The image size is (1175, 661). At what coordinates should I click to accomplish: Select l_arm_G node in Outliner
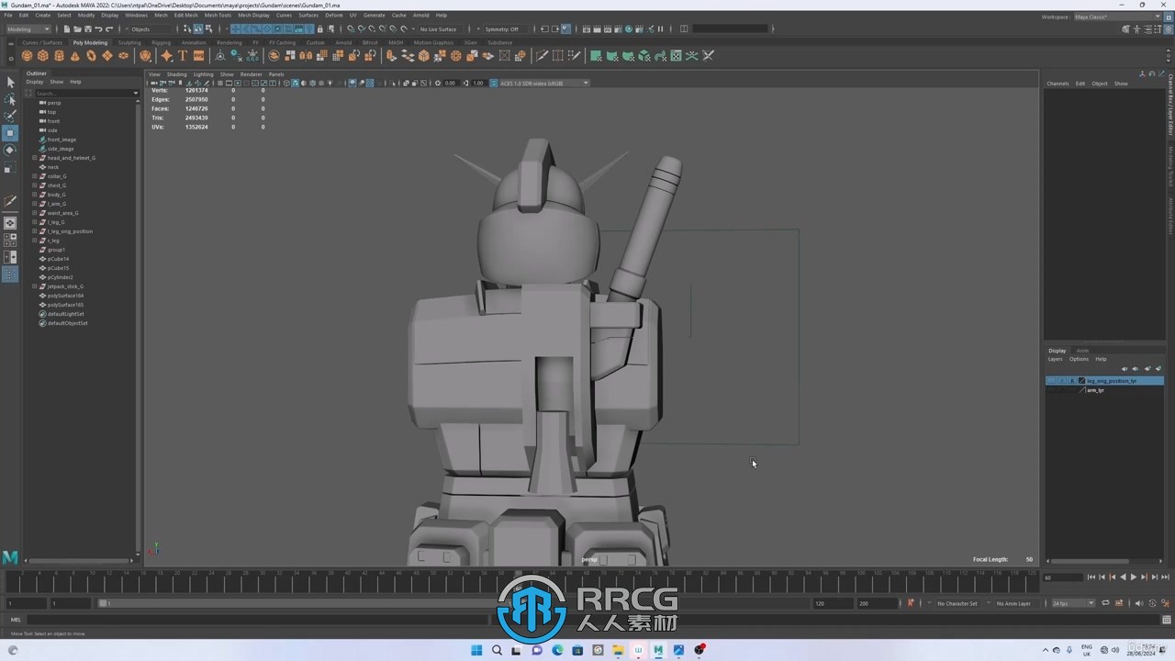[57, 204]
